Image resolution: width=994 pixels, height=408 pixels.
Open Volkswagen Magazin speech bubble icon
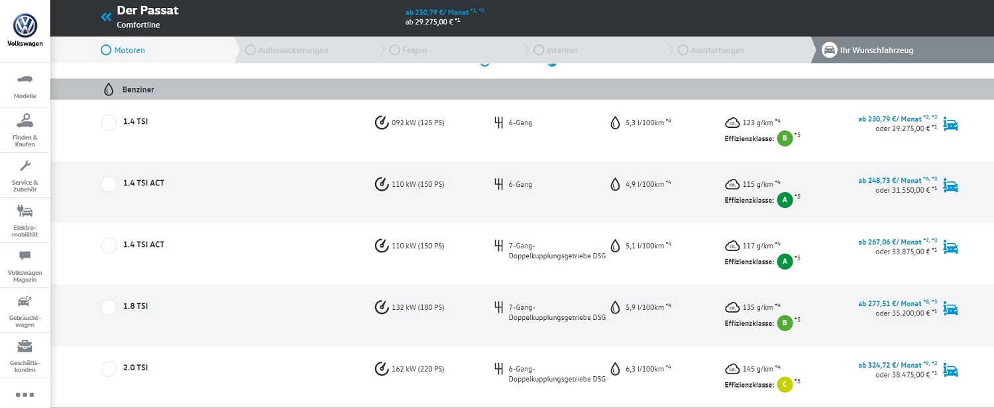(25, 256)
